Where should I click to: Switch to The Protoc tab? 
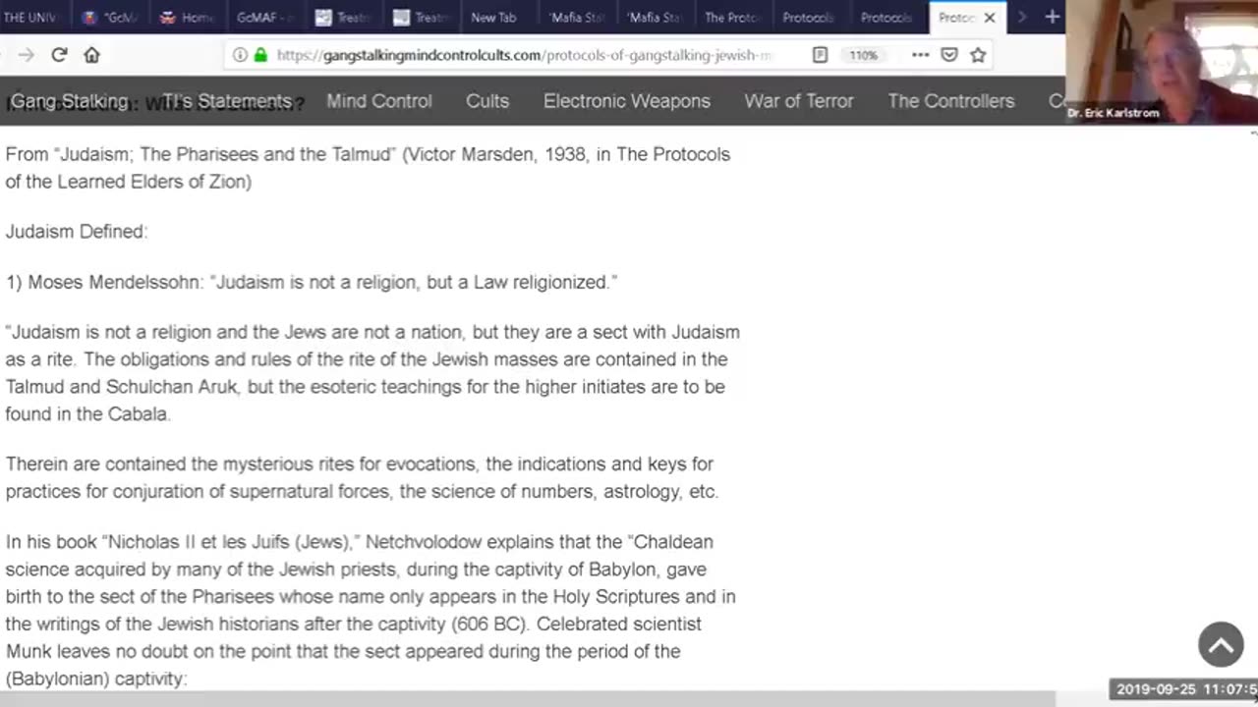coord(732,18)
